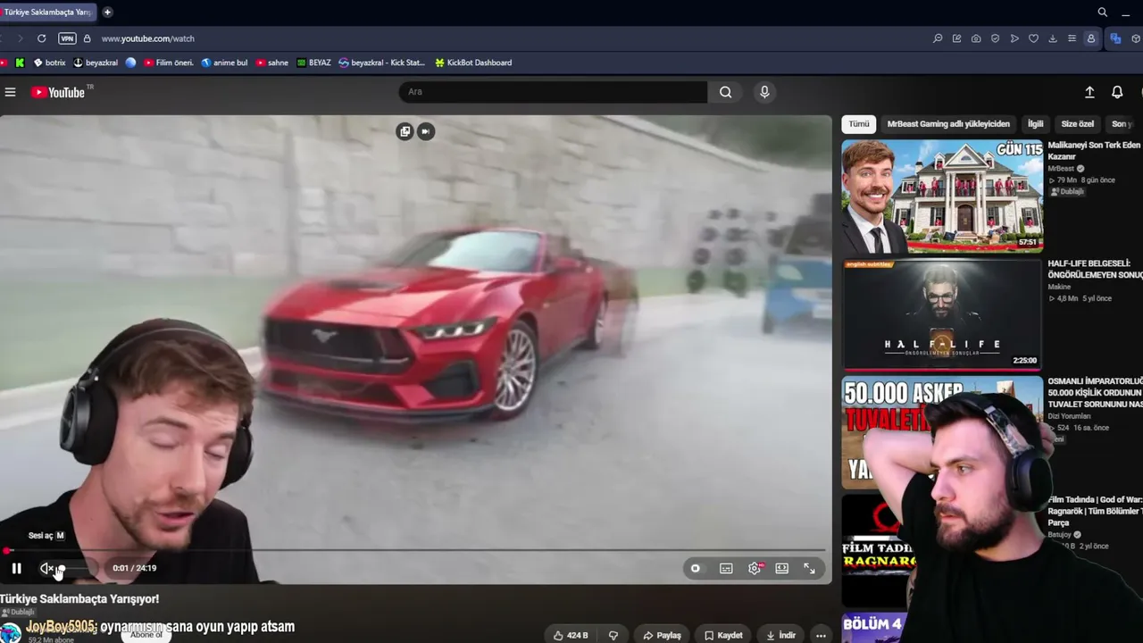The height and width of the screenshot is (643, 1143).
Task: Open the '50.000 ASKER' video thumbnail
Action: coord(942,432)
